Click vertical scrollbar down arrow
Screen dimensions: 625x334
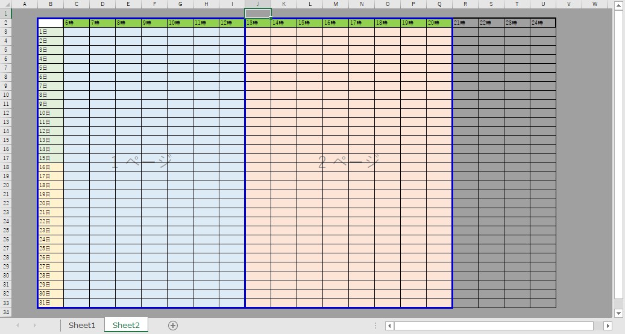(618, 312)
